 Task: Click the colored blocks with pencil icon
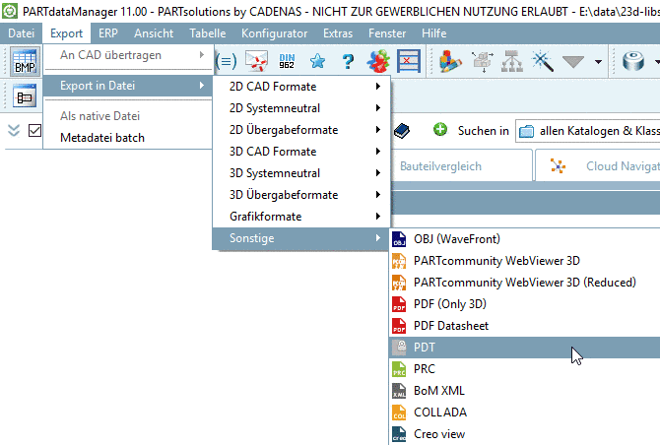pos(450,61)
